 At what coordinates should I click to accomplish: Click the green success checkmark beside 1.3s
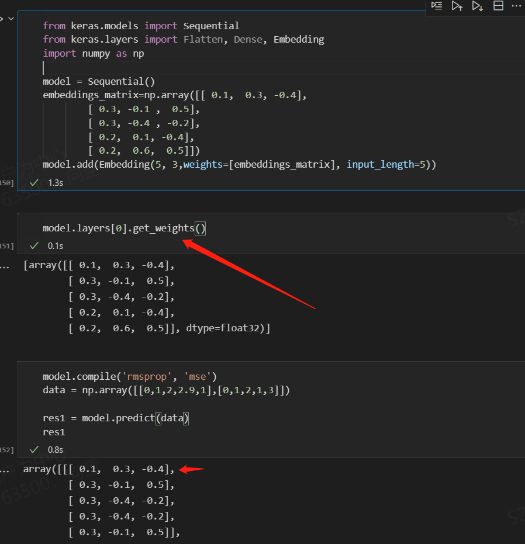34,182
